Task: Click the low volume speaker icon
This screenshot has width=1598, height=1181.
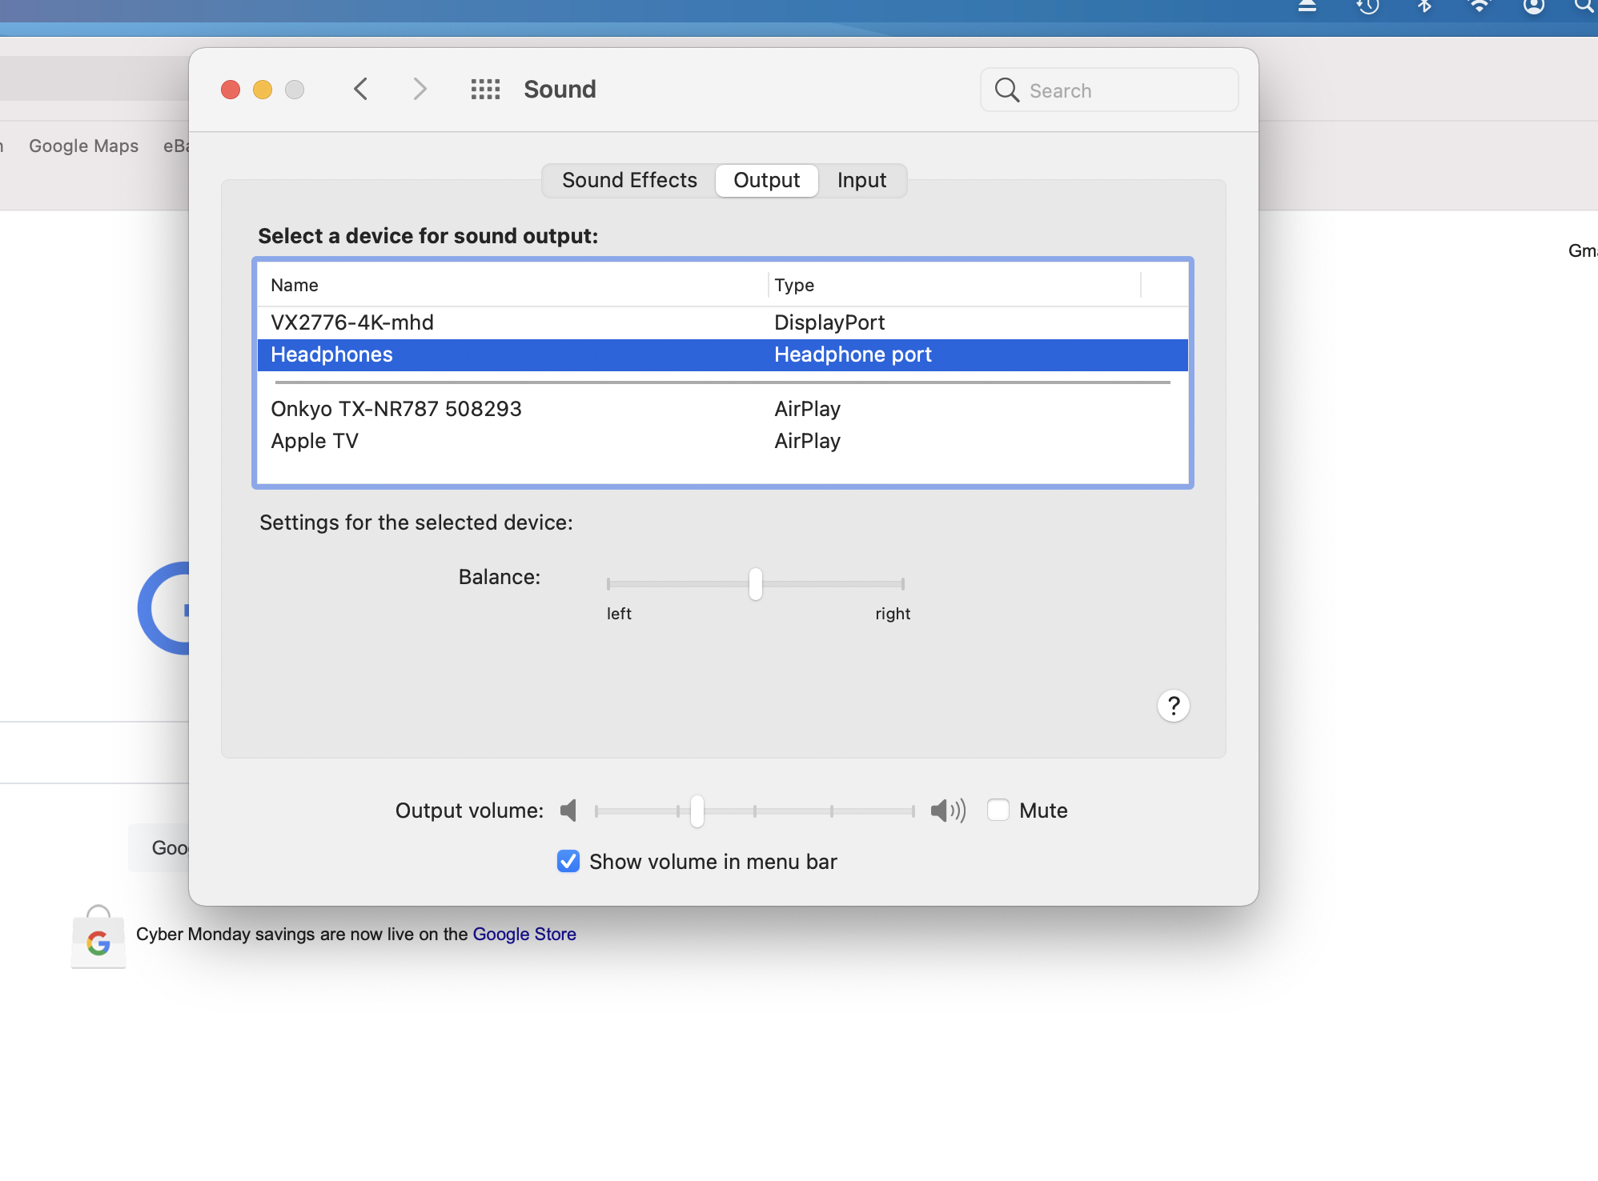Action: pos(568,811)
